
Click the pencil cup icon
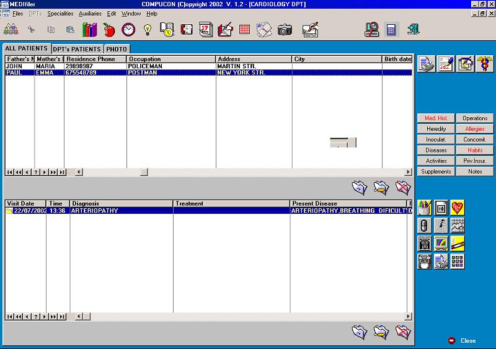pos(425,208)
